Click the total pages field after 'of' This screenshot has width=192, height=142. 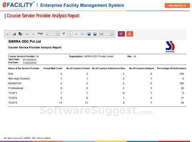pyautogui.click(x=70, y=34)
